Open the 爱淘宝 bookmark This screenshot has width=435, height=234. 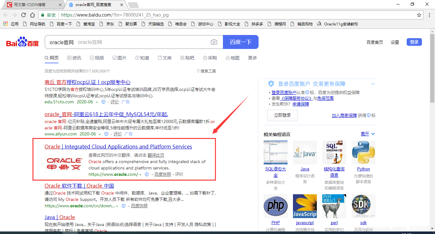(x=86, y=24)
